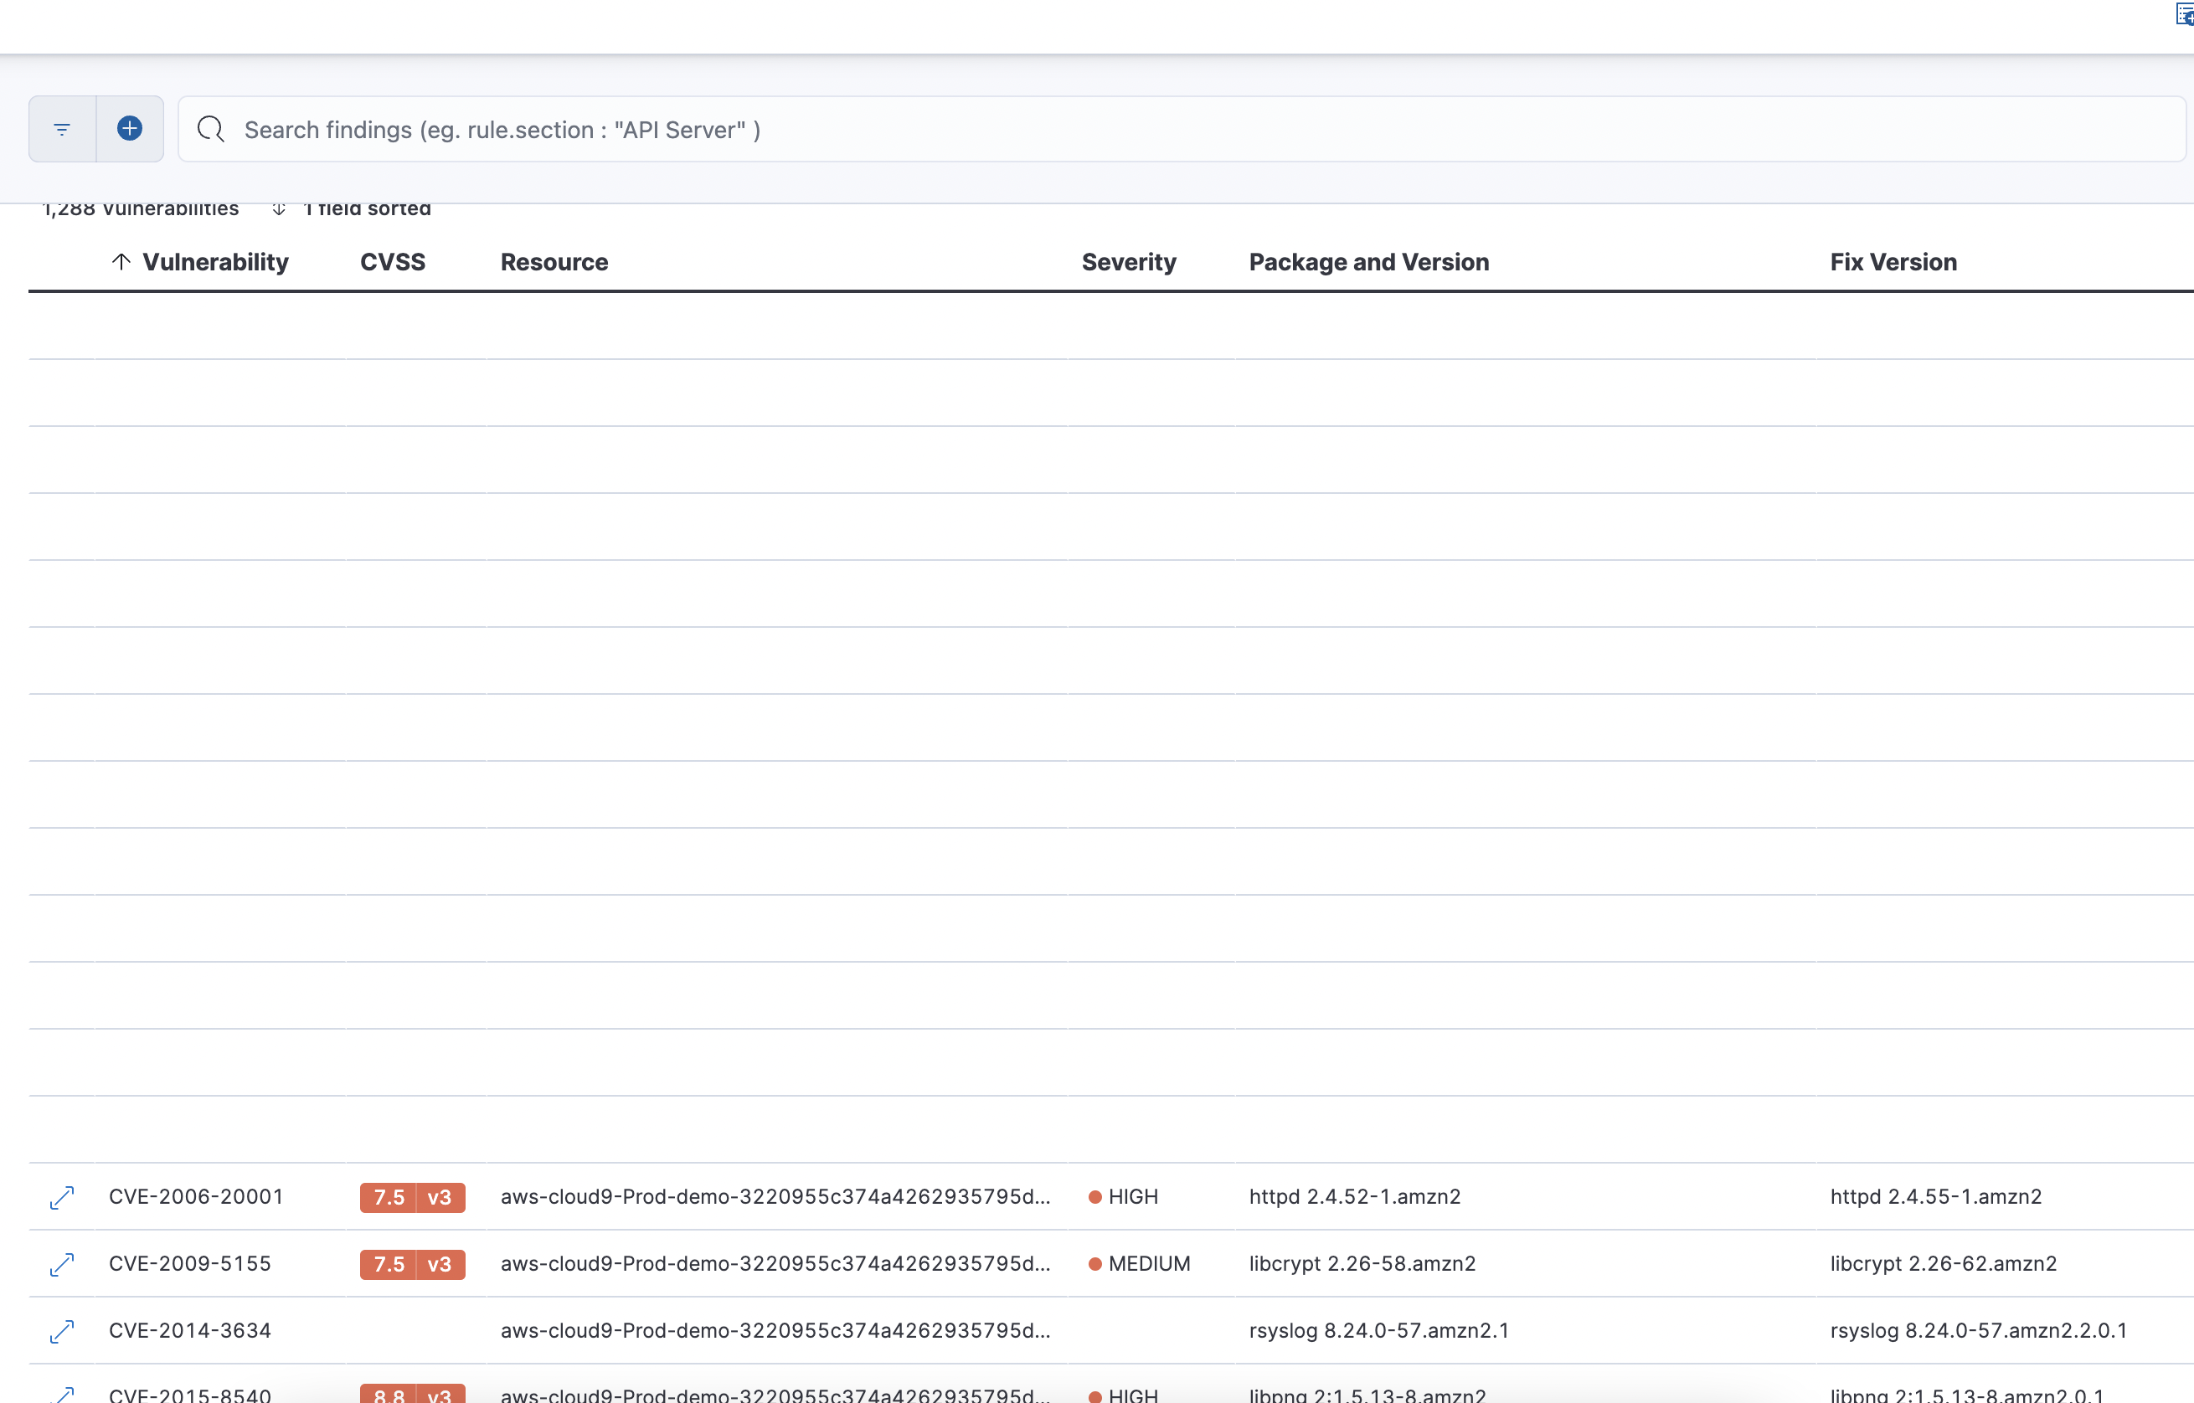The width and height of the screenshot is (2194, 1403).
Task: Select the Package and Version column header
Action: (1368, 261)
